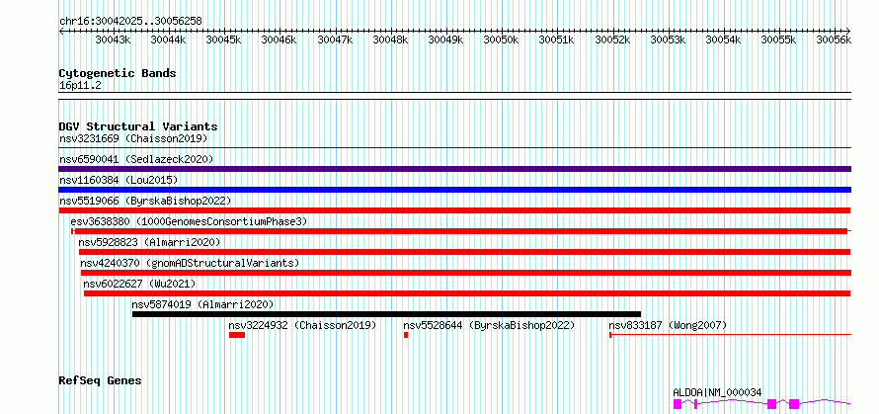The width and height of the screenshot is (879, 414).
Task: Click the nsv5928823 (Almarri2020) label
Action: click(149, 242)
